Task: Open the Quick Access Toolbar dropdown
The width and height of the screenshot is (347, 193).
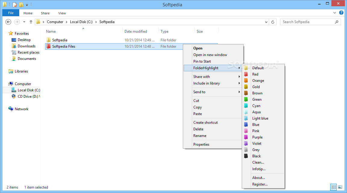Action: pos(27,4)
